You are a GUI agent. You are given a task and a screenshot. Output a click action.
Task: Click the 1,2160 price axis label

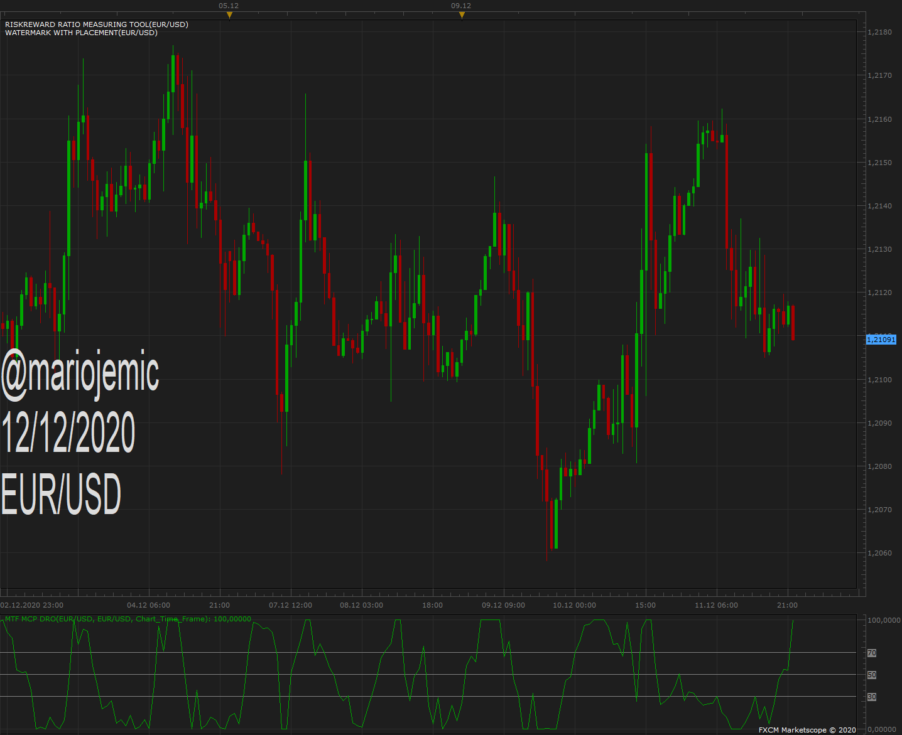pos(879,119)
